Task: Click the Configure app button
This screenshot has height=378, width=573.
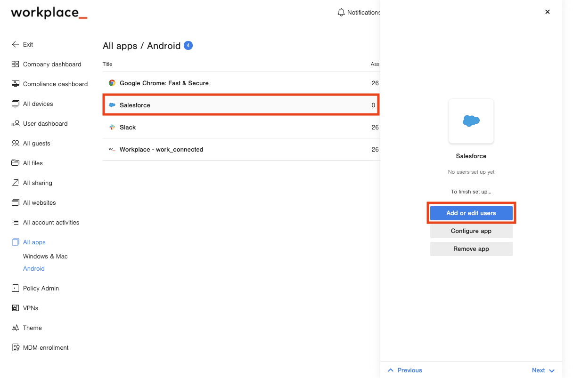Action: point(471,231)
